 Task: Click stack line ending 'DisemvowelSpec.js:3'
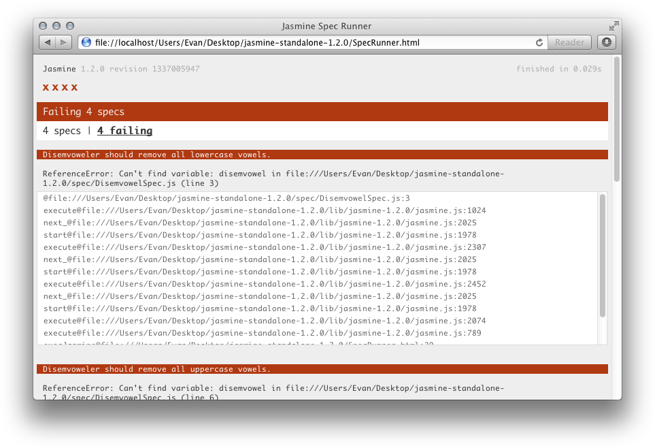click(226, 198)
